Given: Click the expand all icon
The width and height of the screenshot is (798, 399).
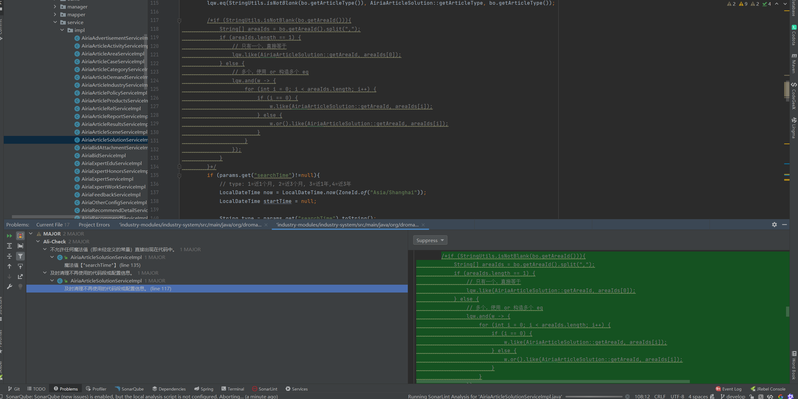Looking at the screenshot, I should point(9,246).
